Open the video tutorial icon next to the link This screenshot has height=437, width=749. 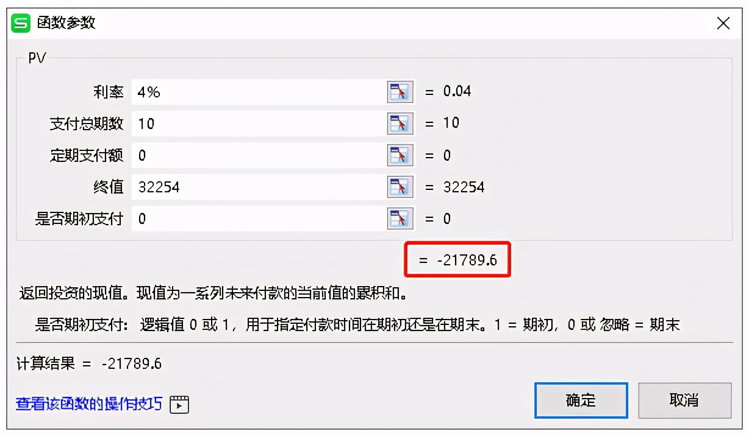pos(178,404)
